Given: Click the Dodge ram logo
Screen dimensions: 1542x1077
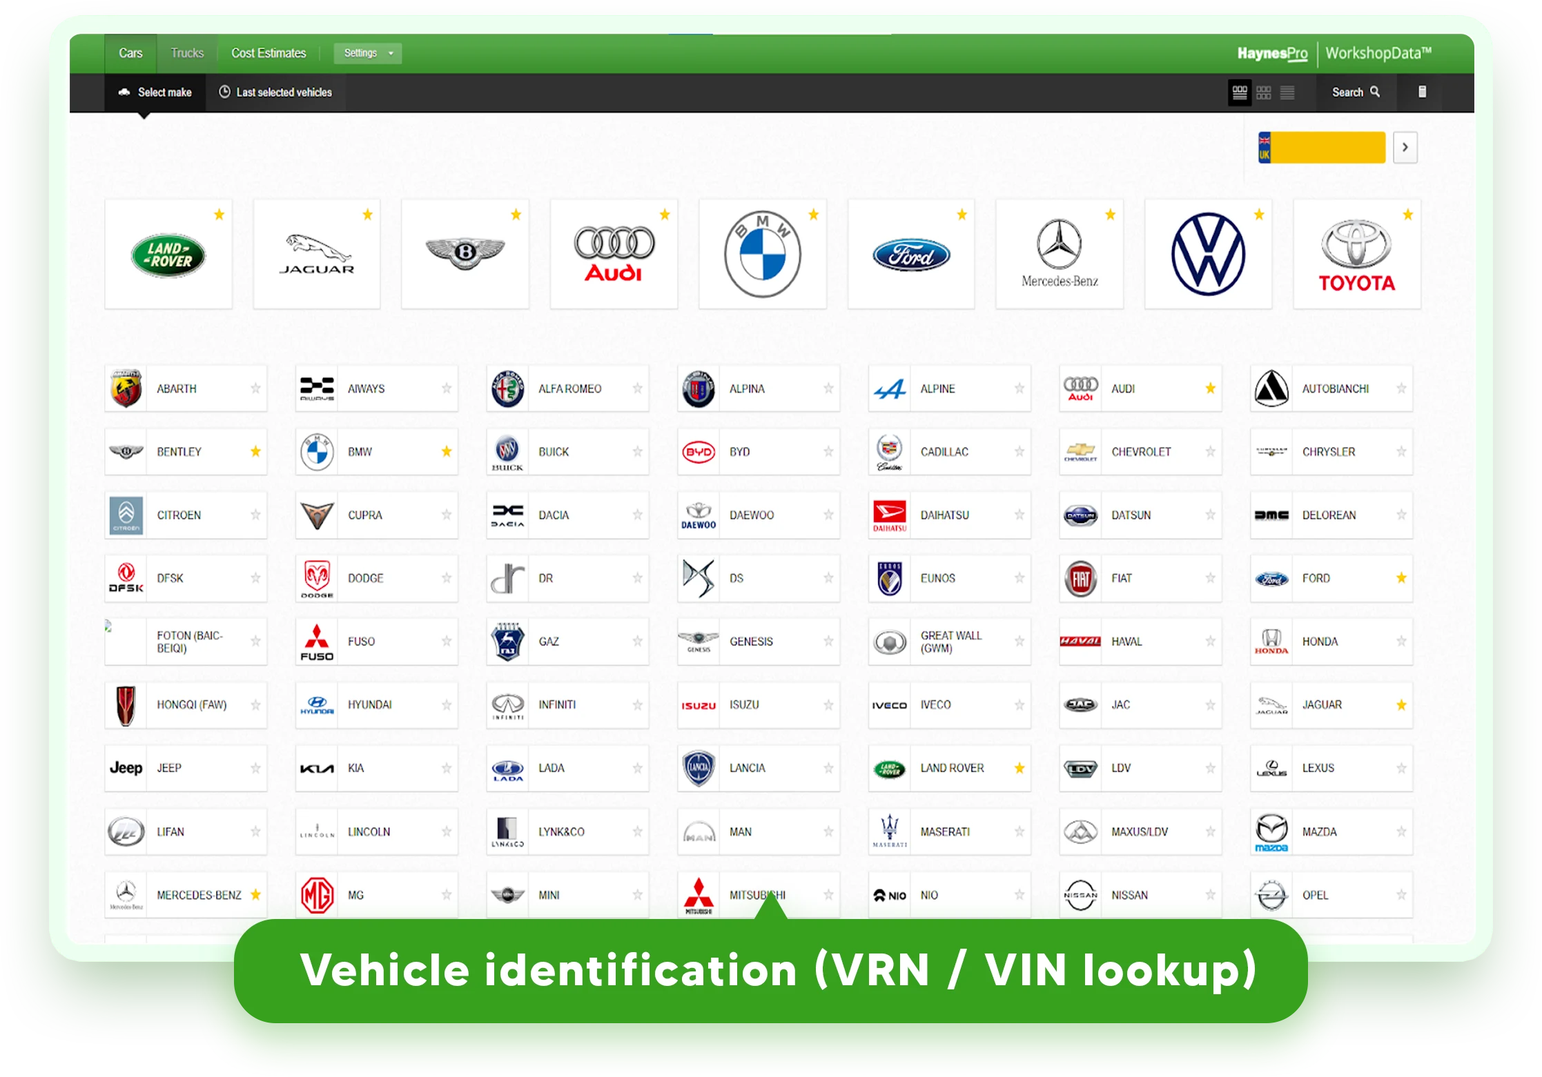Looking at the screenshot, I should click(x=317, y=578).
